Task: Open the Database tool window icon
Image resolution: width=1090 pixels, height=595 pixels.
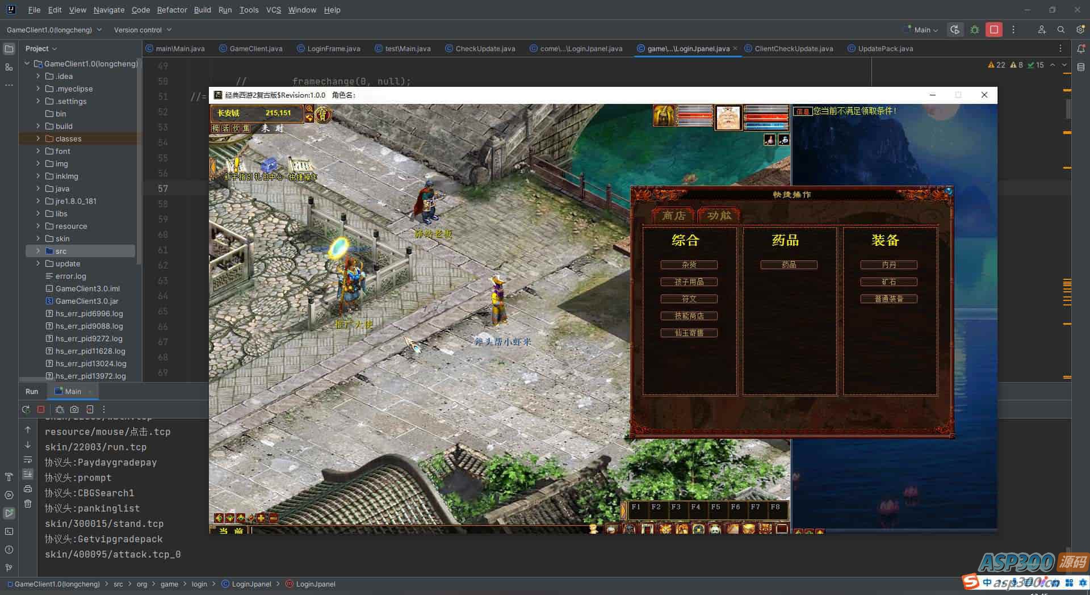Action: click(1080, 68)
